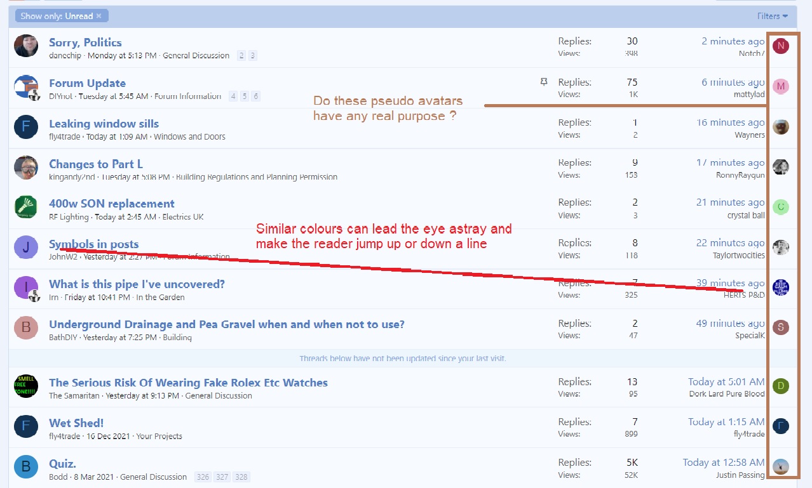The width and height of the screenshot is (812, 488).
Task: Open the 'Changes to Part L' thread
Action: [x=96, y=164]
